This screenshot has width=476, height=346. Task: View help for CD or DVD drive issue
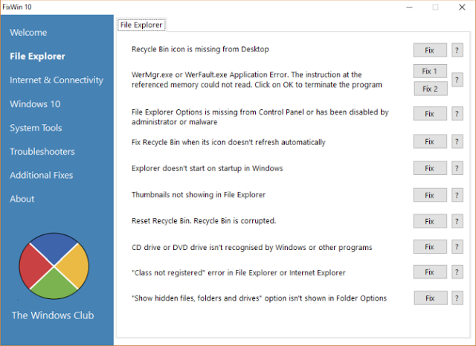457,247
